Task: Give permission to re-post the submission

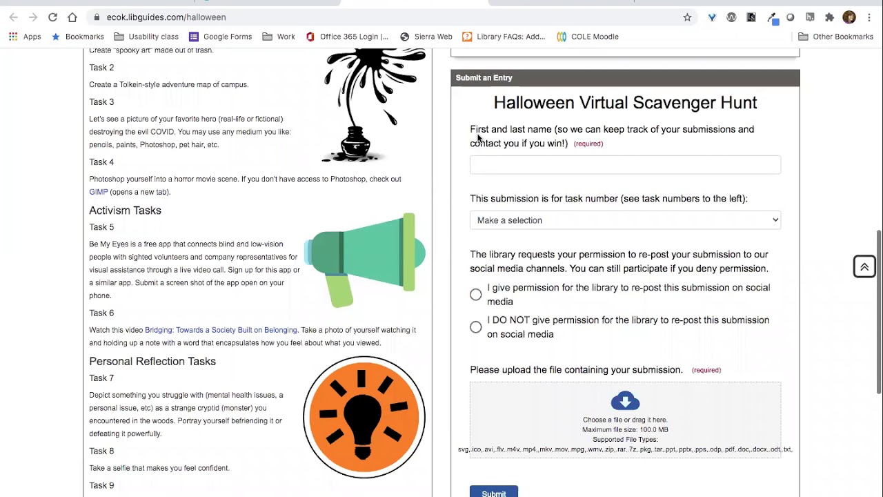Action: pyautogui.click(x=476, y=295)
